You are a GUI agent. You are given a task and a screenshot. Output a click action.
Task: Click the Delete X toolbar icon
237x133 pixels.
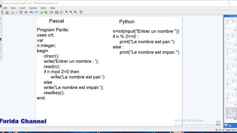click(26, 12)
